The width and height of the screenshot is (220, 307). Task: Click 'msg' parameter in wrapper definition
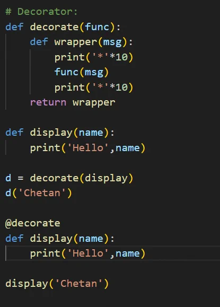112,42
